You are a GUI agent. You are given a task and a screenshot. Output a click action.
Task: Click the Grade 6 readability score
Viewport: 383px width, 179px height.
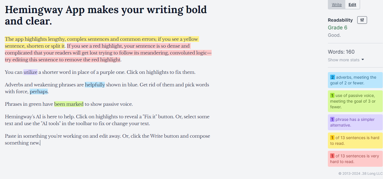(x=337, y=28)
